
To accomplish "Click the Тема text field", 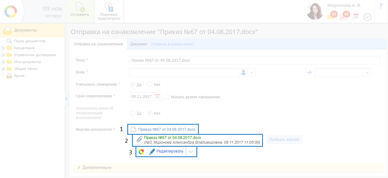I will pos(255,60).
